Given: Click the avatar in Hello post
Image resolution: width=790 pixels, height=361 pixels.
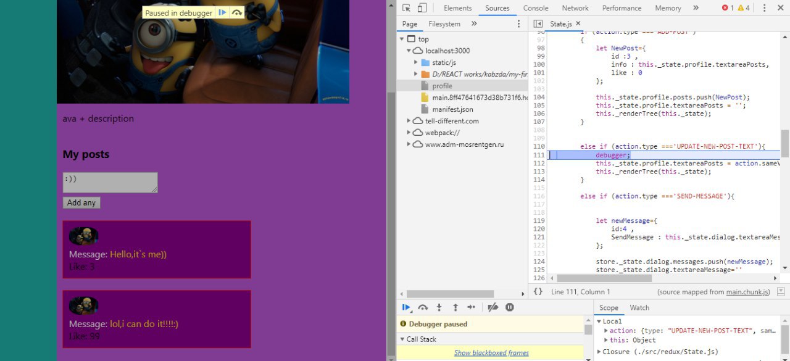Looking at the screenshot, I should pyautogui.click(x=83, y=236).
